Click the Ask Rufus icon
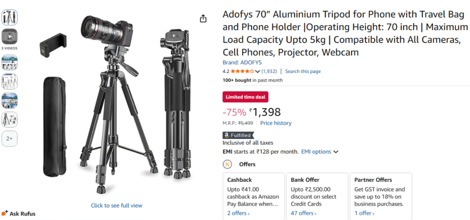This screenshot has height=220, width=470. click(x=5, y=213)
